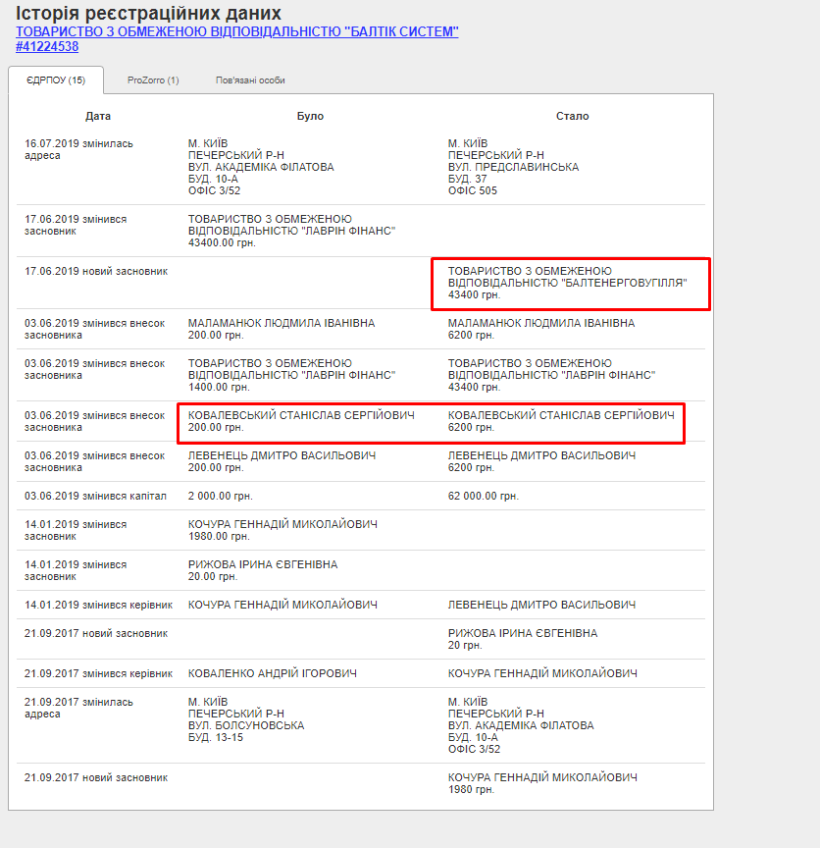Switch to the ProZorro (1) tab
Screen dimensions: 820x848
tap(153, 80)
